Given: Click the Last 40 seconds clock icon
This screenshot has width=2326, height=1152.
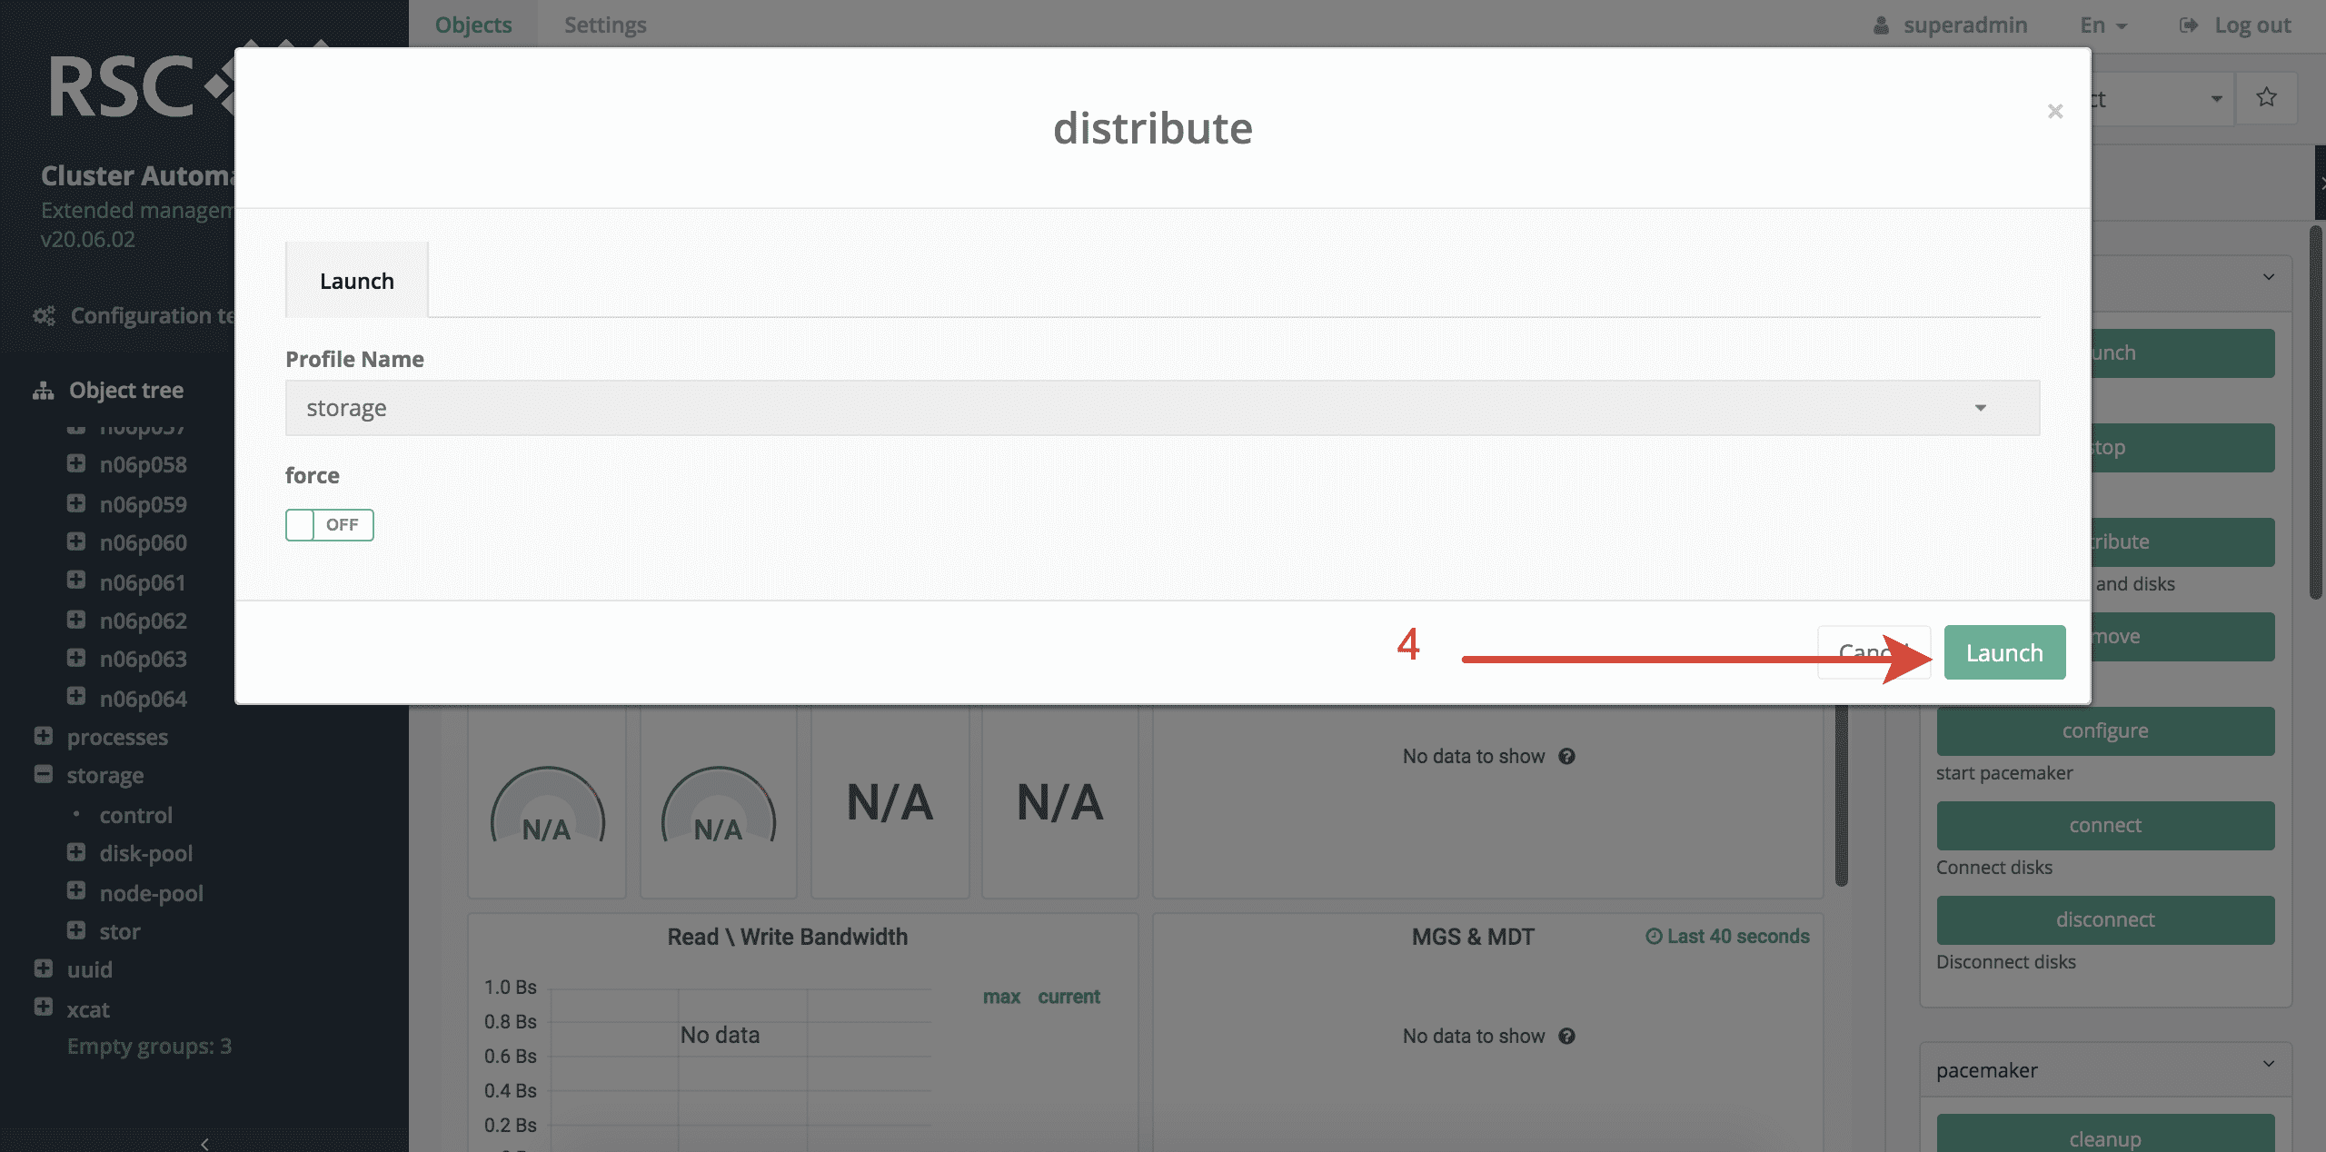Looking at the screenshot, I should pyautogui.click(x=1654, y=936).
